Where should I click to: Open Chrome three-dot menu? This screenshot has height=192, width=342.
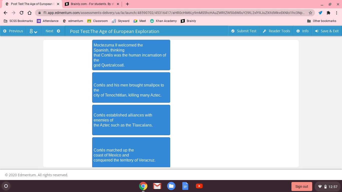tap(336, 13)
